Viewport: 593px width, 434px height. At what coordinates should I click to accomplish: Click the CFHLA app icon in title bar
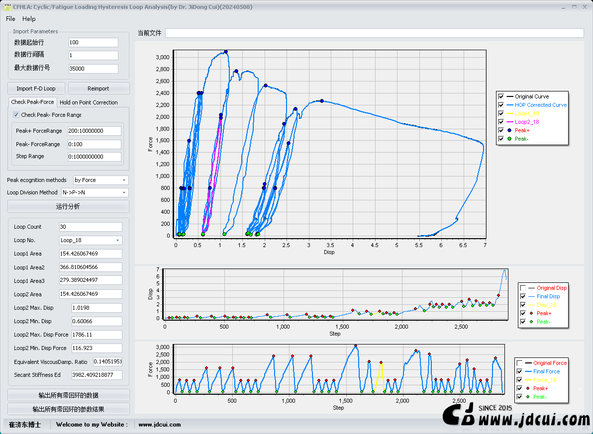pyautogui.click(x=7, y=7)
